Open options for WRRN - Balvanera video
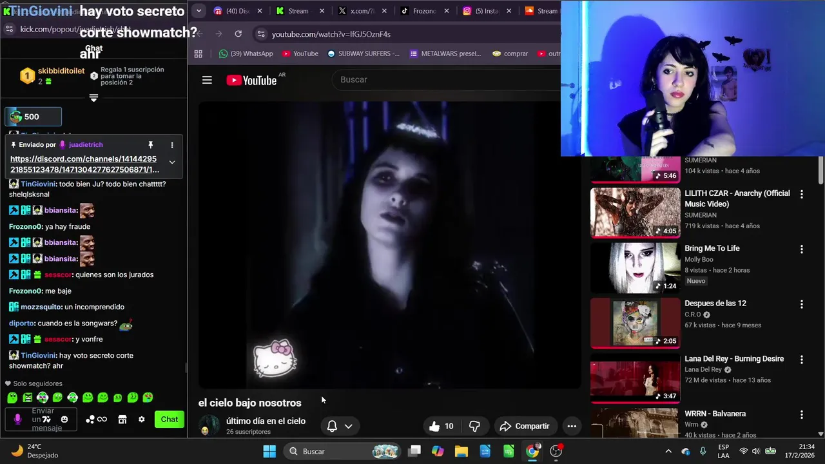825x464 pixels. [x=802, y=414]
